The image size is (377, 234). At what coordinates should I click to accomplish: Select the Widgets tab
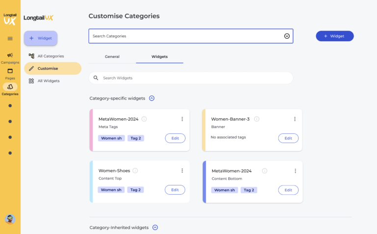160,57
